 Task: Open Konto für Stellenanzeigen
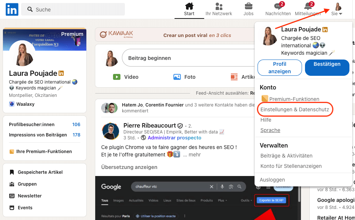(x=291, y=166)
